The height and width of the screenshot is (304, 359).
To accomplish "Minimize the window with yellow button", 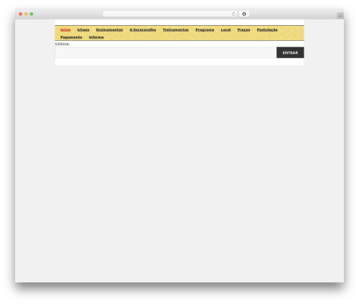I will coord(26,14).
